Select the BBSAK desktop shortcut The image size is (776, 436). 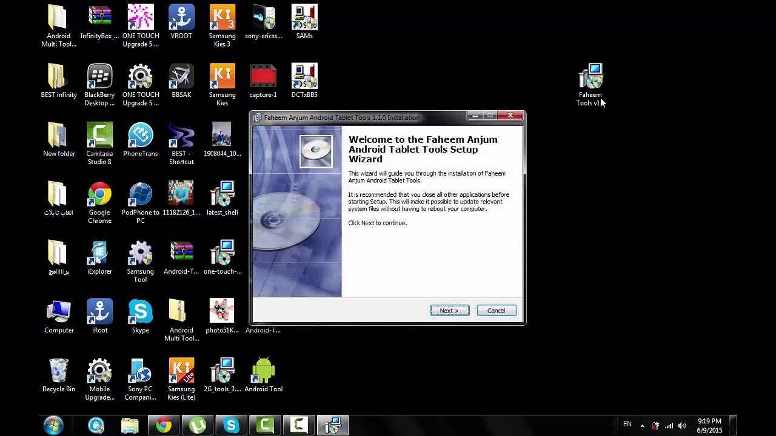pos(181,81)
